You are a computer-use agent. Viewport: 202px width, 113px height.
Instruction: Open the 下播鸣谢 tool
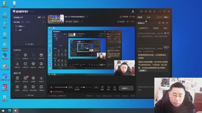click(41, 88)
